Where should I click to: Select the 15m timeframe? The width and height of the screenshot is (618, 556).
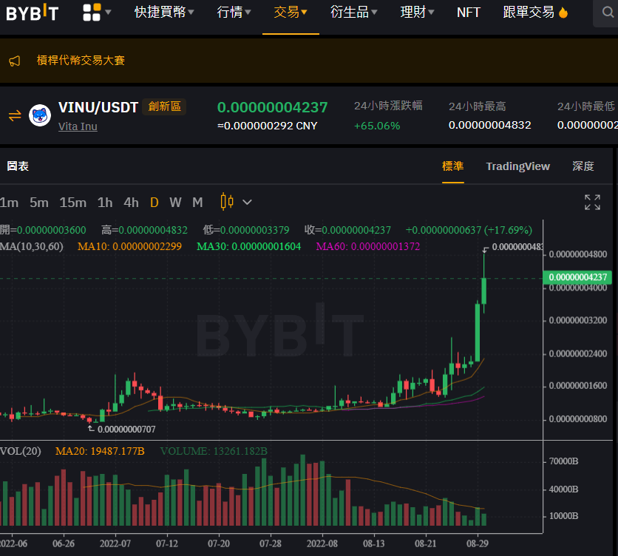(x=73, y=203)
